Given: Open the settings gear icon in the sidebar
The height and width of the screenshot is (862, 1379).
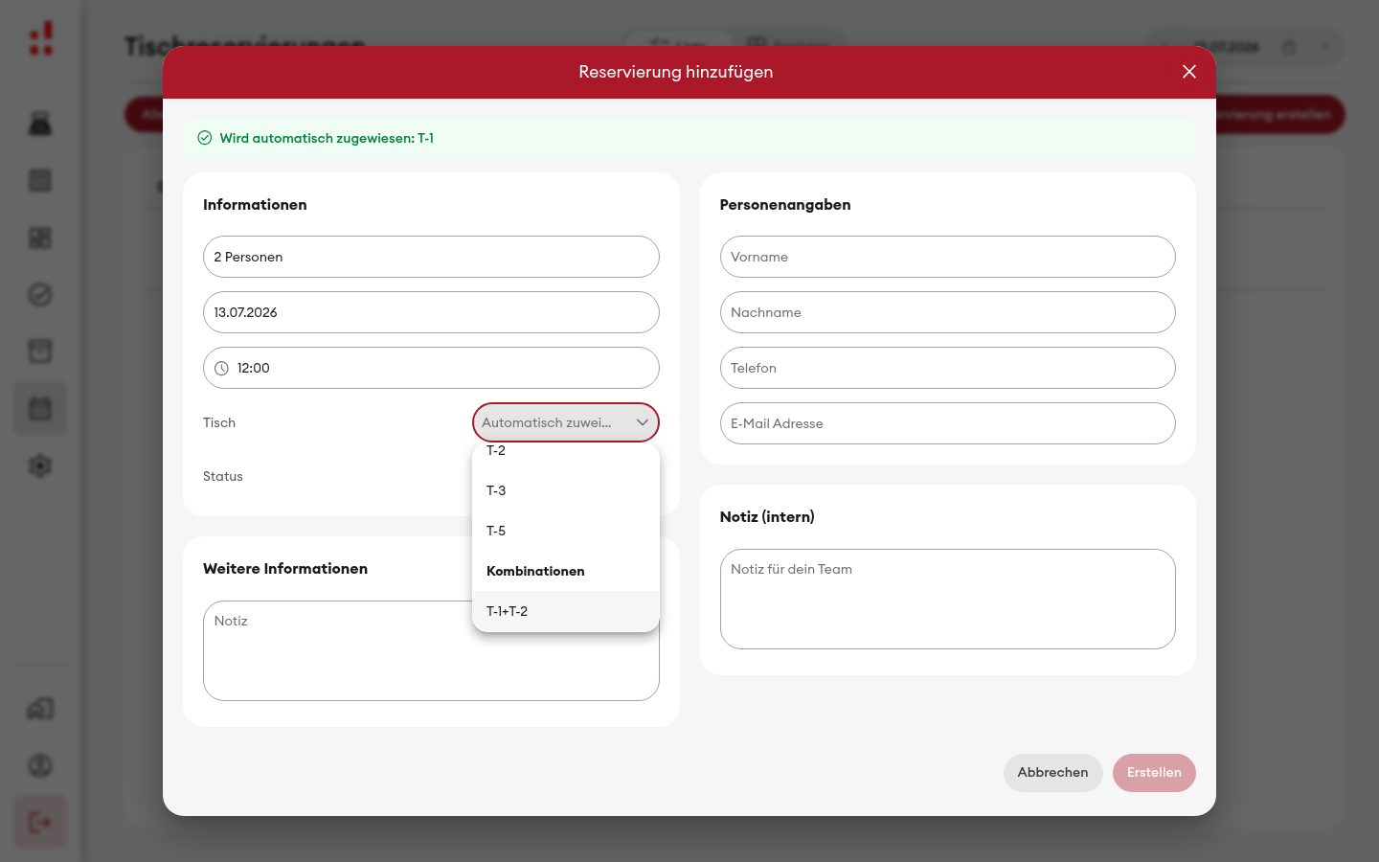Looking at the screenshot, I should click(x=40, y=466).
